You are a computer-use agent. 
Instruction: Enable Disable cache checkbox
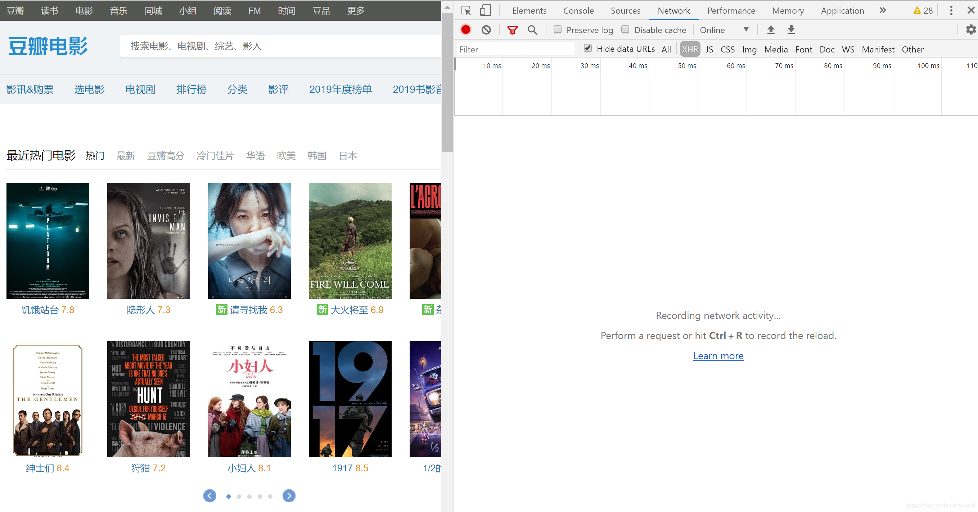click(625, 29)
